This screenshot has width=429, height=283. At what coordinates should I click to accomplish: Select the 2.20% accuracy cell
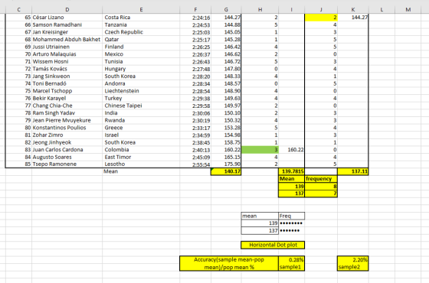pyautogui.click(x=353, y=260)
